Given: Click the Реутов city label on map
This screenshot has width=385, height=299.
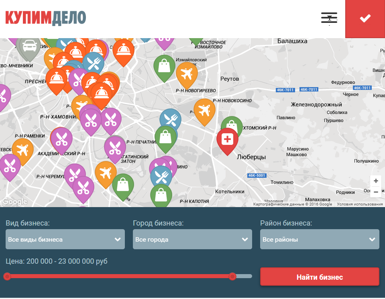Looking at the screenshot, I should click(x=230, y=79).
